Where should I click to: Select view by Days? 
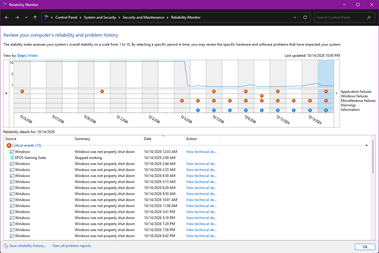pyautogui.click(x=21, y=56)
